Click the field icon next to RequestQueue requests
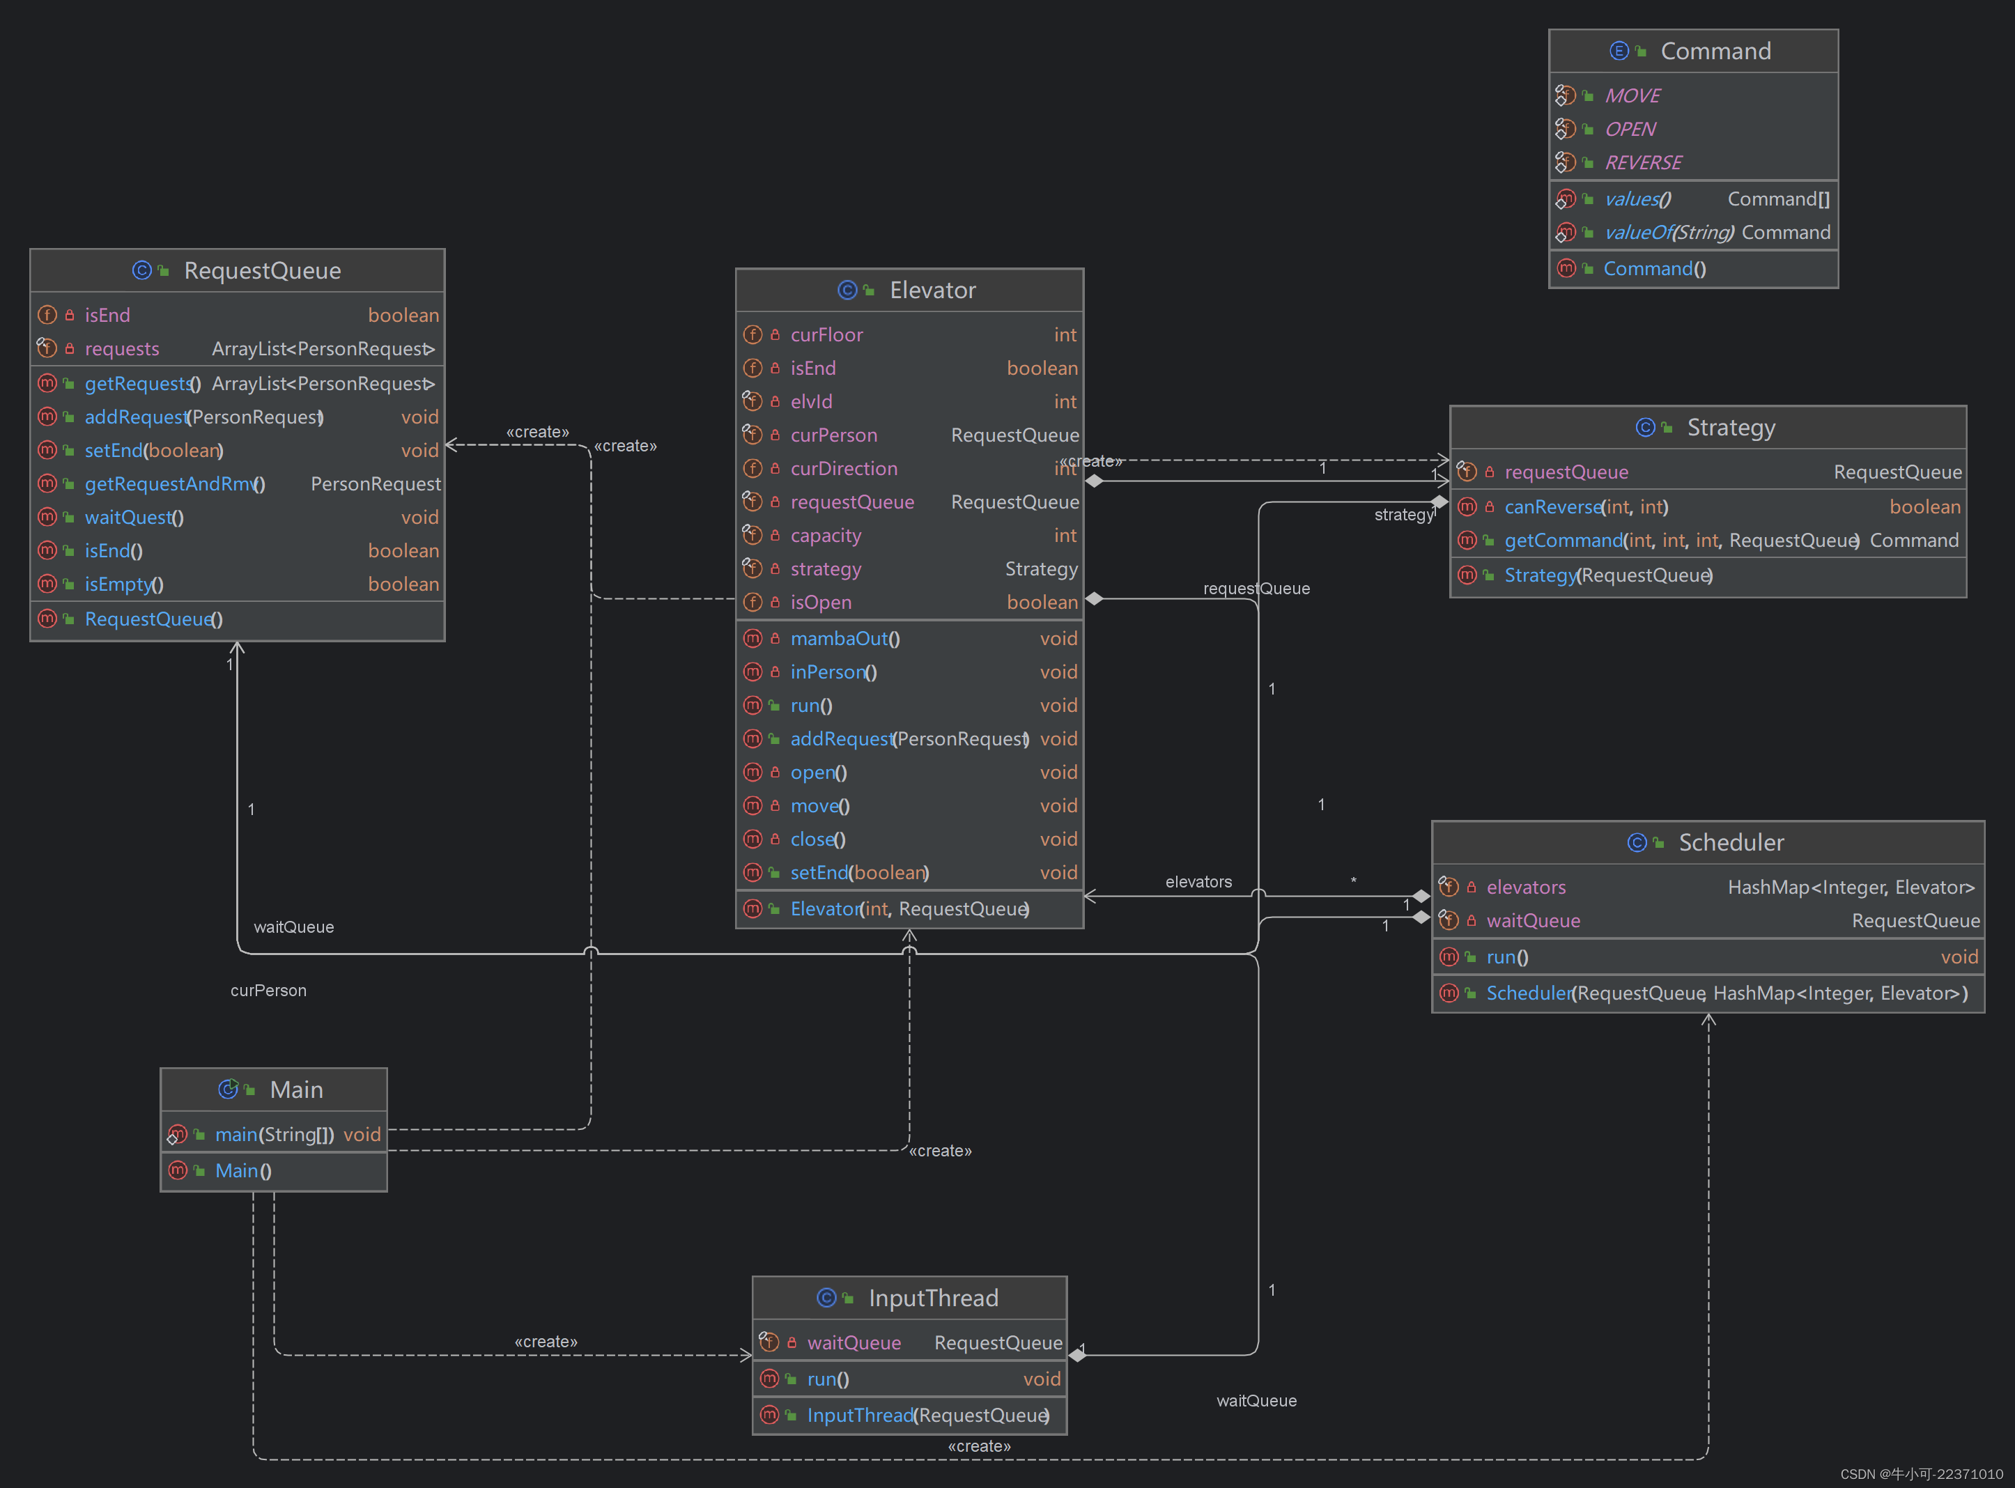Screen dimensions: 2015x1488 (x=47, y=348)
